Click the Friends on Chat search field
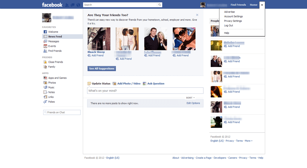 (x=62, y=112)
